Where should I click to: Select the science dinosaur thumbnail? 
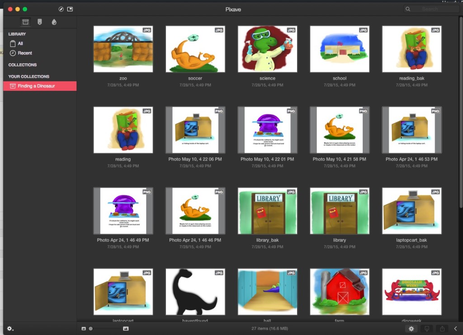pos(267,49)
